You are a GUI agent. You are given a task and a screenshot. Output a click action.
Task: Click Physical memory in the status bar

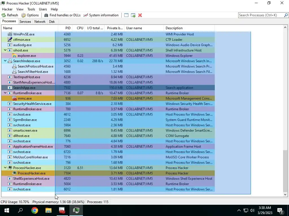[x=58, y=202]
